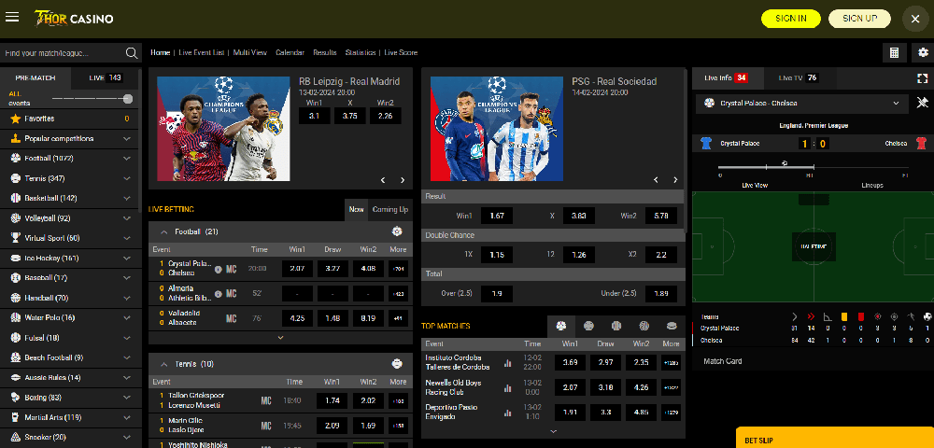Click the find match/league search field

click(62, 53)
